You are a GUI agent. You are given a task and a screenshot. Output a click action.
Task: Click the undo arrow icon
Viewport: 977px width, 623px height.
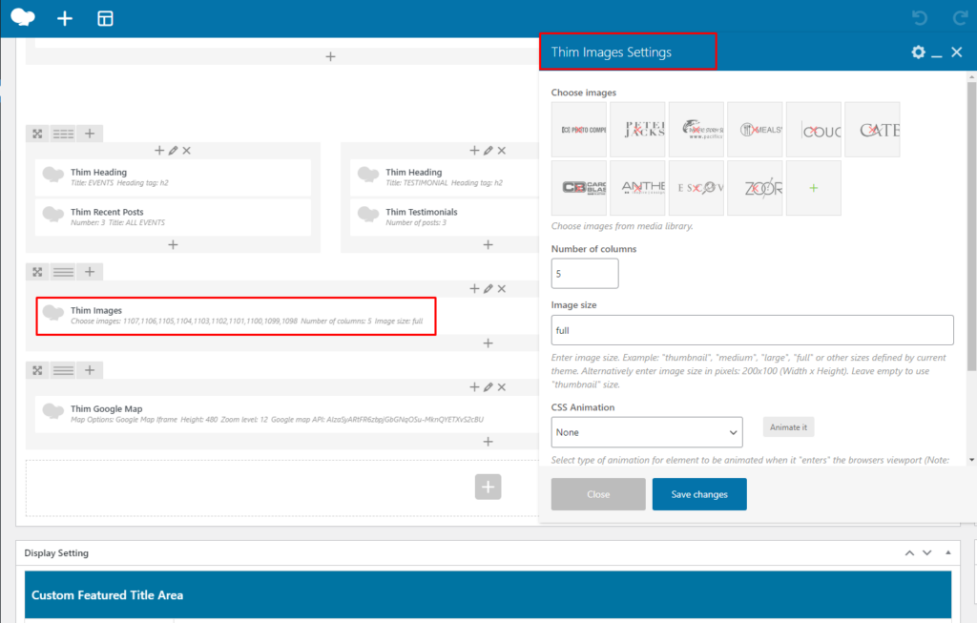click(920, 18)
